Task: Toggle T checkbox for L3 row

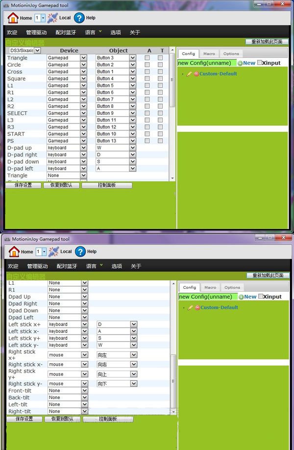Action: [160, 120]
